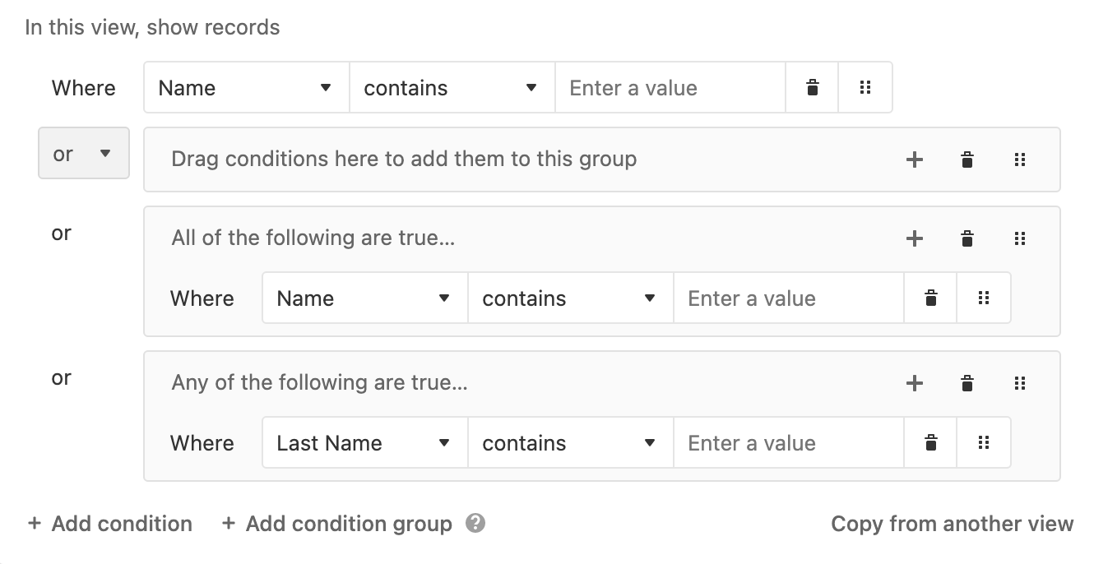
Task: Click drag handle of 'Any of the following' group
Action: pyautogui.click(x=1020, y=383)
